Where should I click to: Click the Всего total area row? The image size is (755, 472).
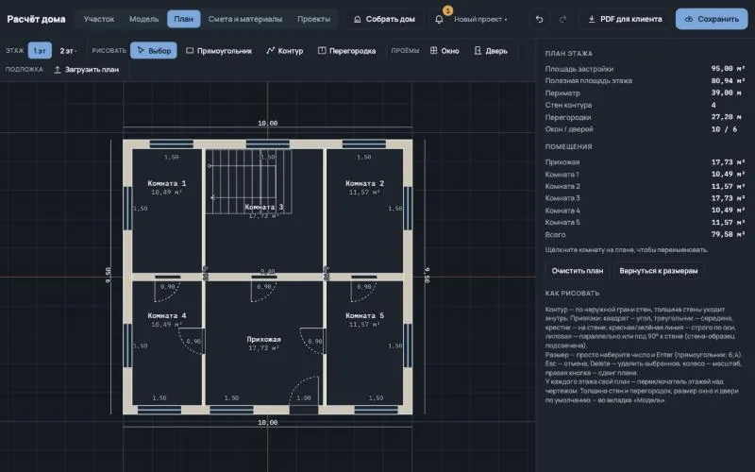[646, 234]
